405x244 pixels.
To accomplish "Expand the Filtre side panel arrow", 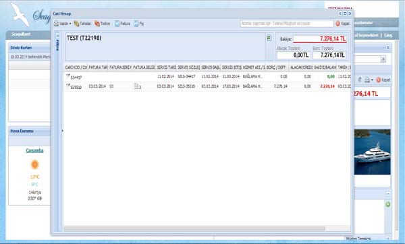I will 57,36.
